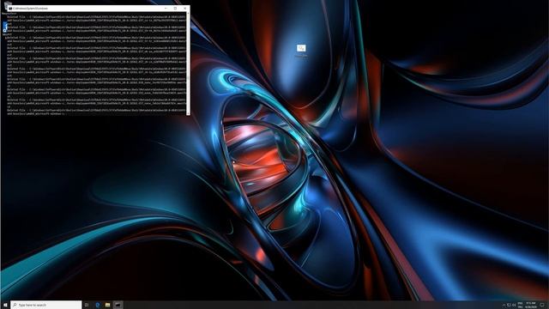The height and width of the screenshot is (309, 549).
Task: Click the command prompt title bar icon
Action: 10,8
